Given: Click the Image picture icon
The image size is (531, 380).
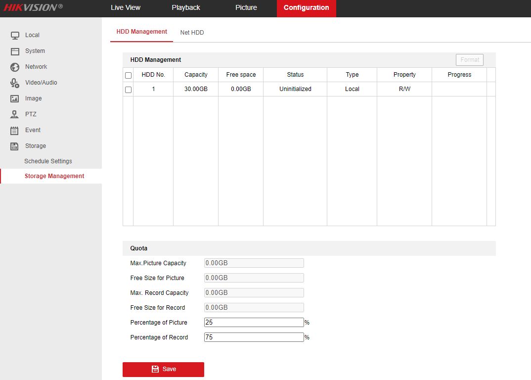Looking at the screenshot, I should [x=15, y=98].
